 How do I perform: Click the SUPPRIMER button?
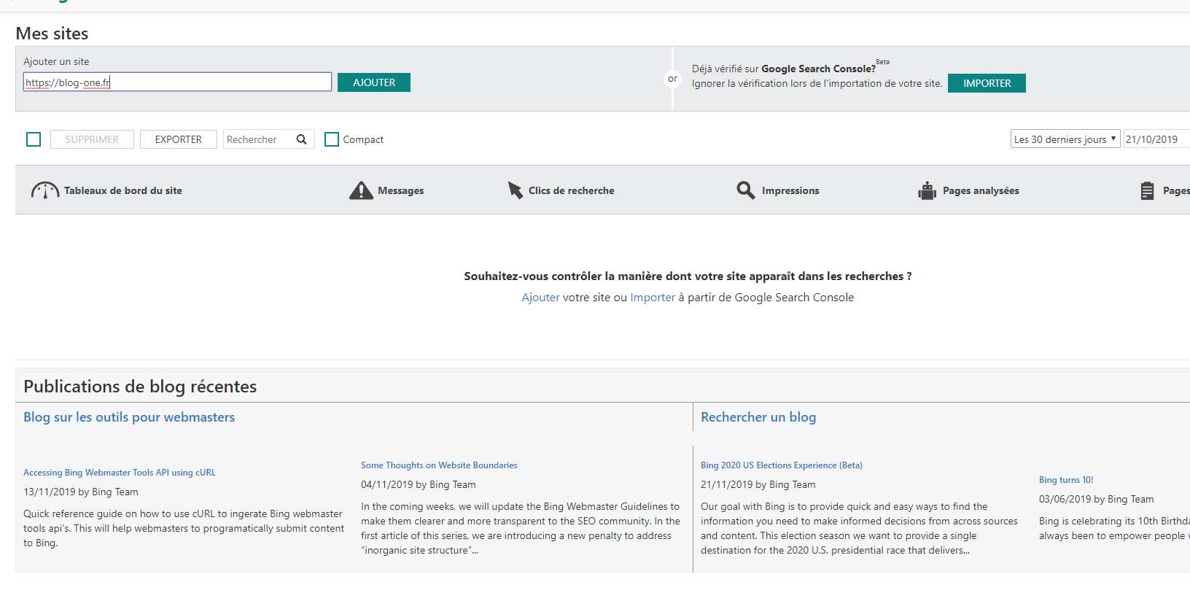click(x=92, y=139)
